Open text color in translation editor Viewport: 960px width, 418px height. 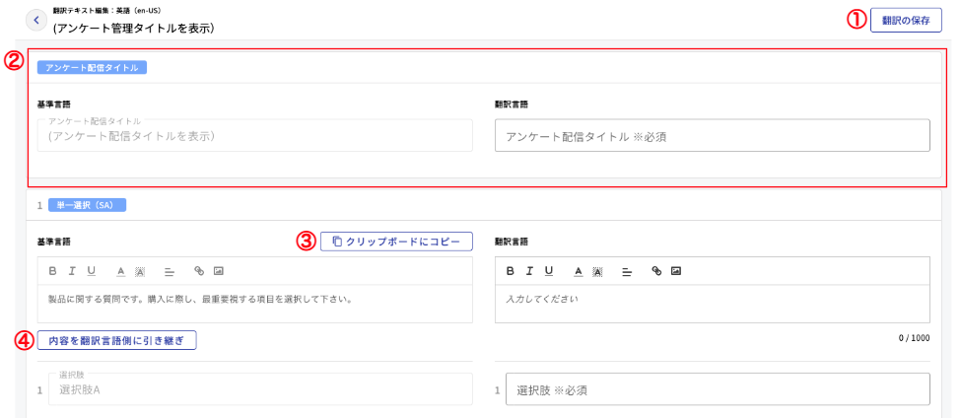(x=578, y=271)
